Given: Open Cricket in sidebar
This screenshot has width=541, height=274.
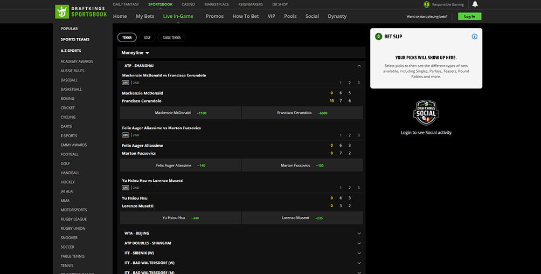Looking at the screenshot, I should pyautogui.click(x=68, y=108).
